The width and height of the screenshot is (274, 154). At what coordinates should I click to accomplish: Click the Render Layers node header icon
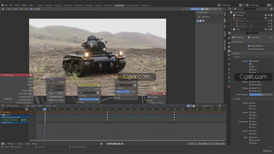(x=31, y=75)
